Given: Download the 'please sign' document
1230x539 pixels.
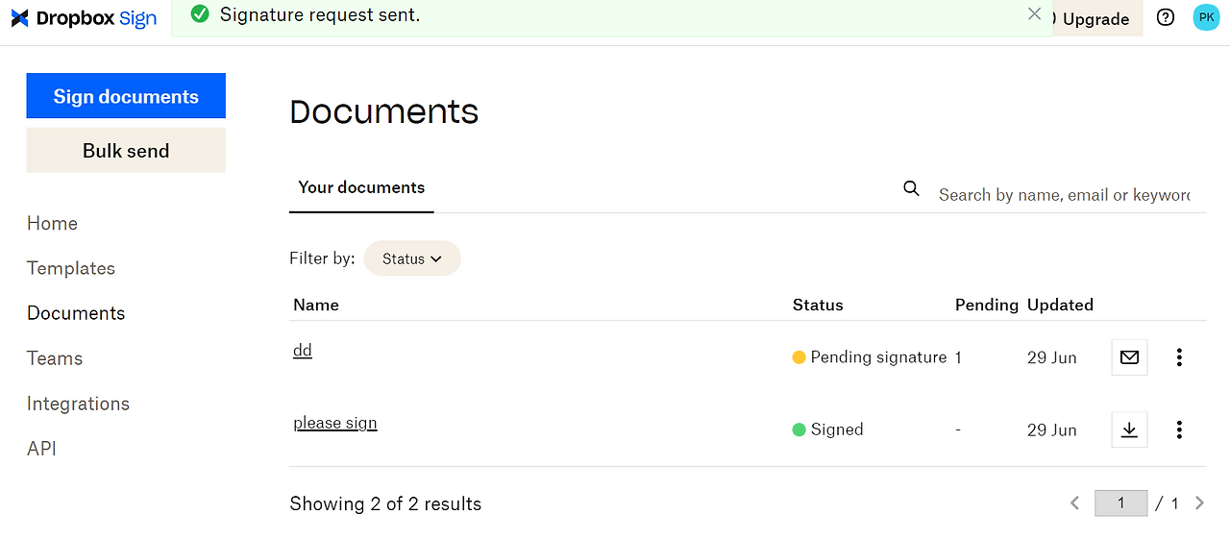Looking at the screenshot, I should click(1129, 429).
